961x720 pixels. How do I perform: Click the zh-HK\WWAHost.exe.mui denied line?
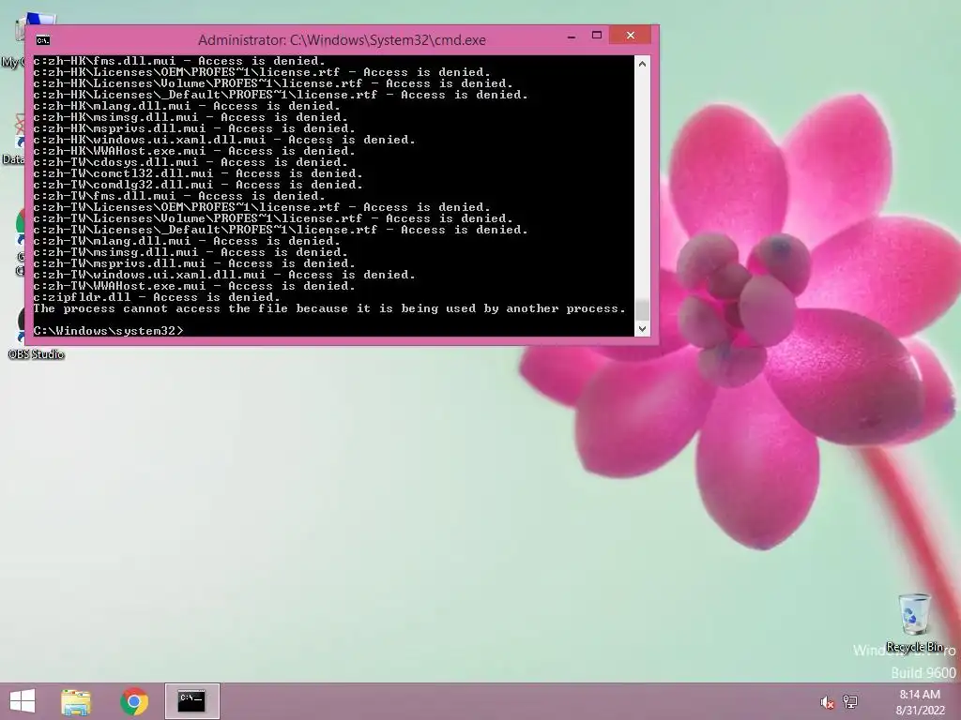(x=193, y=151)
